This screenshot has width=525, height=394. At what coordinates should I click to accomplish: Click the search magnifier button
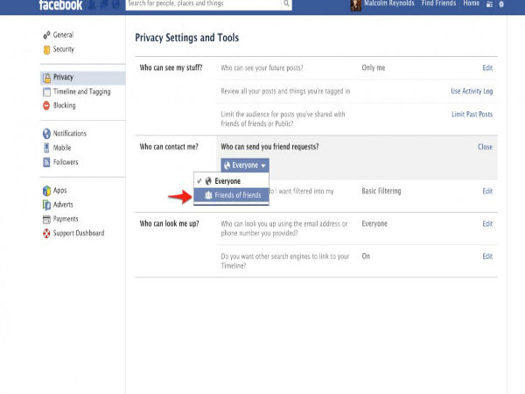pyautogui.click(x=286, y=4)
